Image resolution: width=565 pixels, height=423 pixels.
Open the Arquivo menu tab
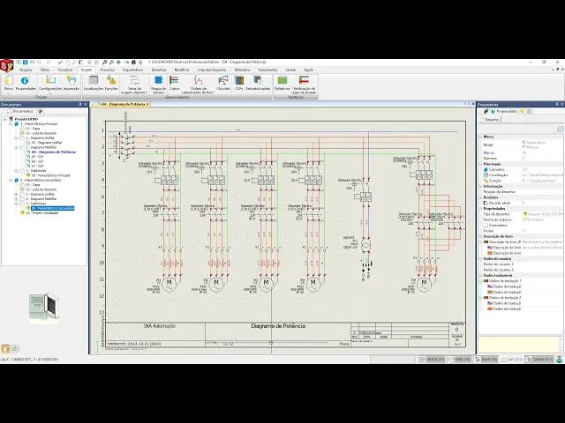[26, 70]
